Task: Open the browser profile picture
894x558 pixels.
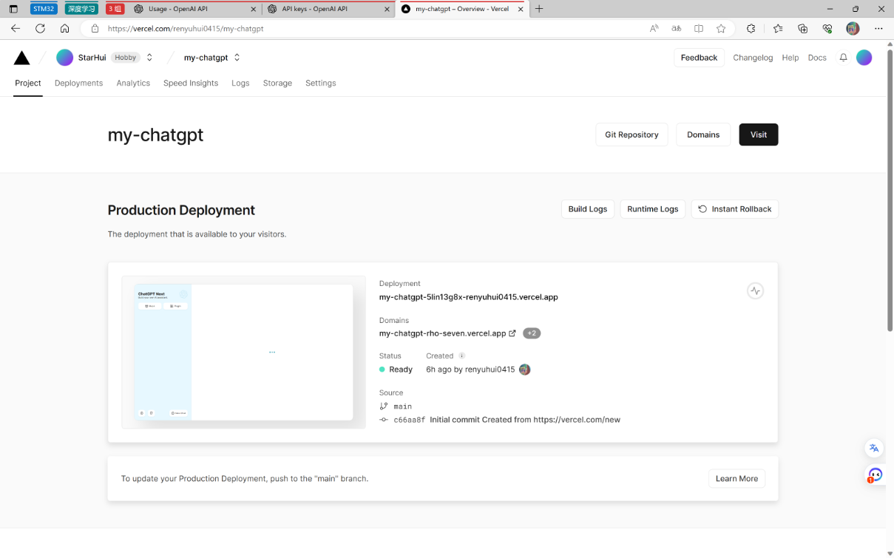Action: pyautogui.click(x=853, y=28)
